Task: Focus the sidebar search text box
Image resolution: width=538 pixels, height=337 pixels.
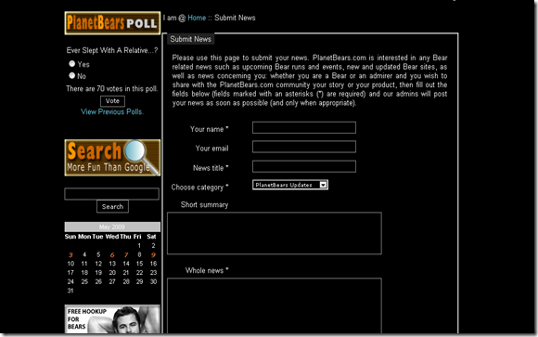Action: [x=112, y=194]
